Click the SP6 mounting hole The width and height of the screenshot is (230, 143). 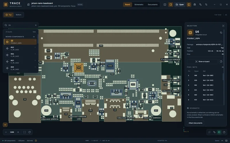point(46,110)
